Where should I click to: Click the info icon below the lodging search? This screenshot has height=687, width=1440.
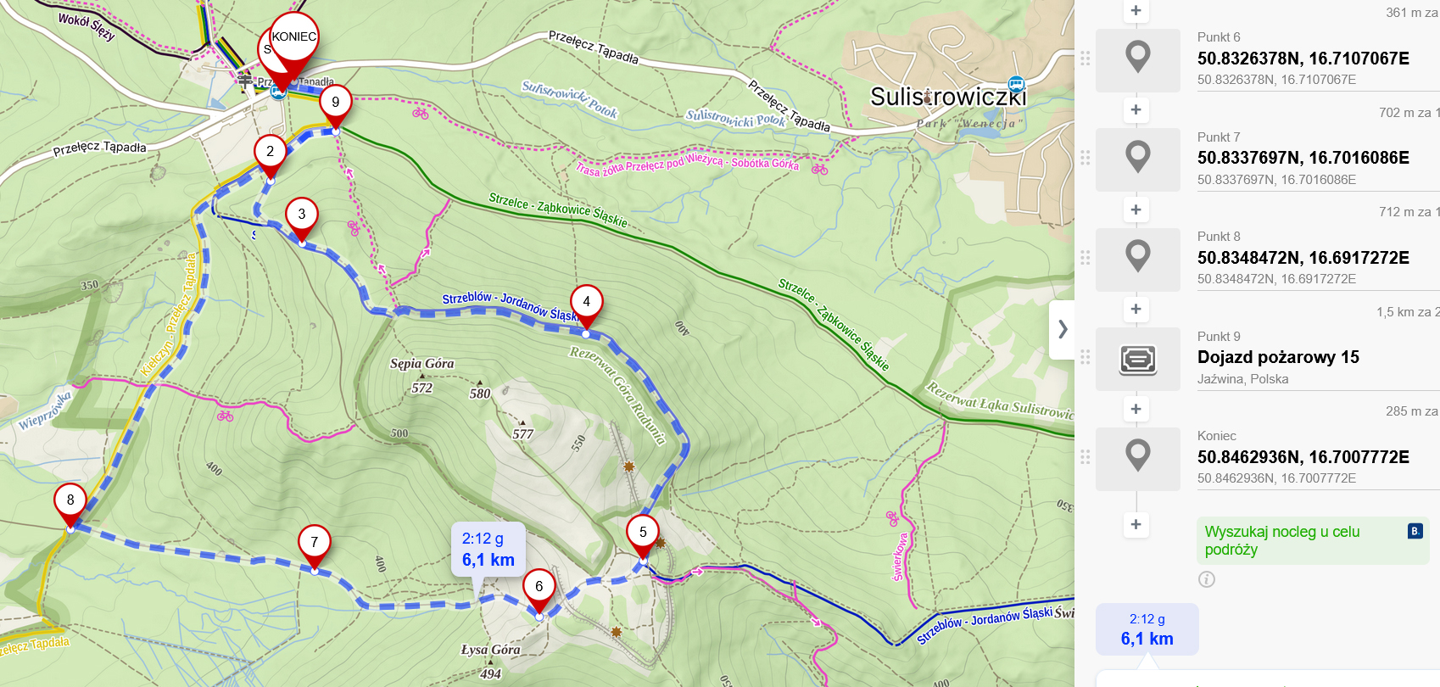(1207, 579)
